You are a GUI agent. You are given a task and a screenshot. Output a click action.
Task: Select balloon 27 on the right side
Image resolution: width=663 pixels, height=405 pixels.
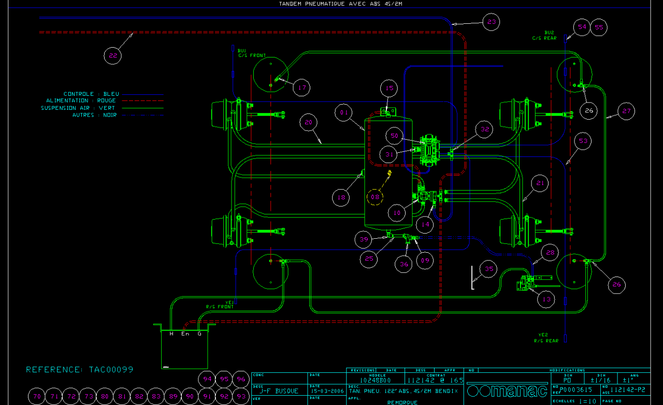[x=626, y=111]
